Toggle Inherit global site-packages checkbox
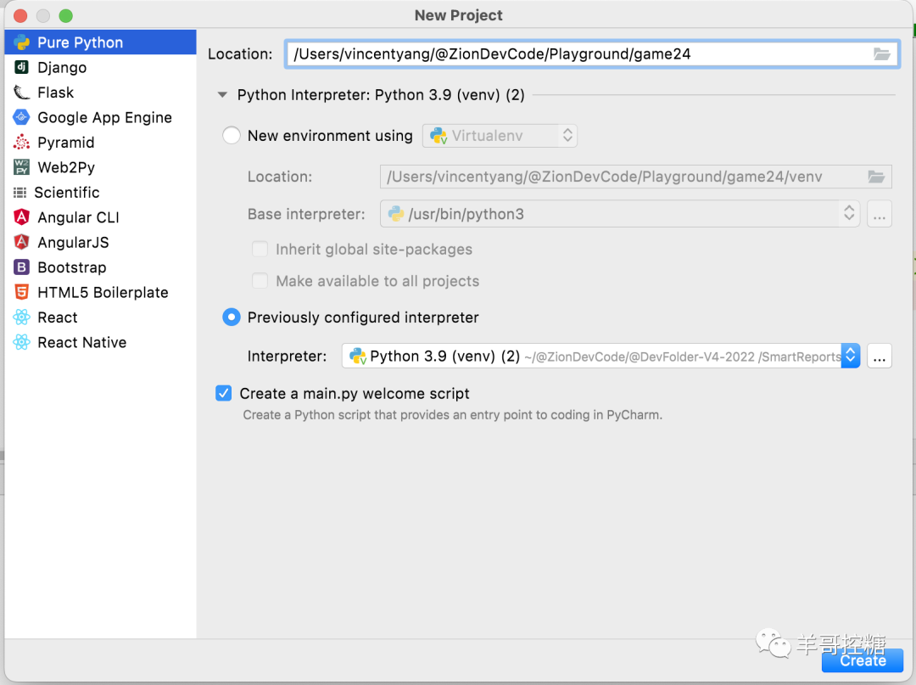The image size is (916, 685). (260, 249)
